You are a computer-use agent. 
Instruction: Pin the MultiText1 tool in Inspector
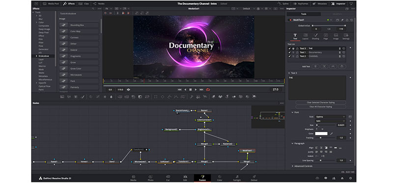click(x=342, y=20)
